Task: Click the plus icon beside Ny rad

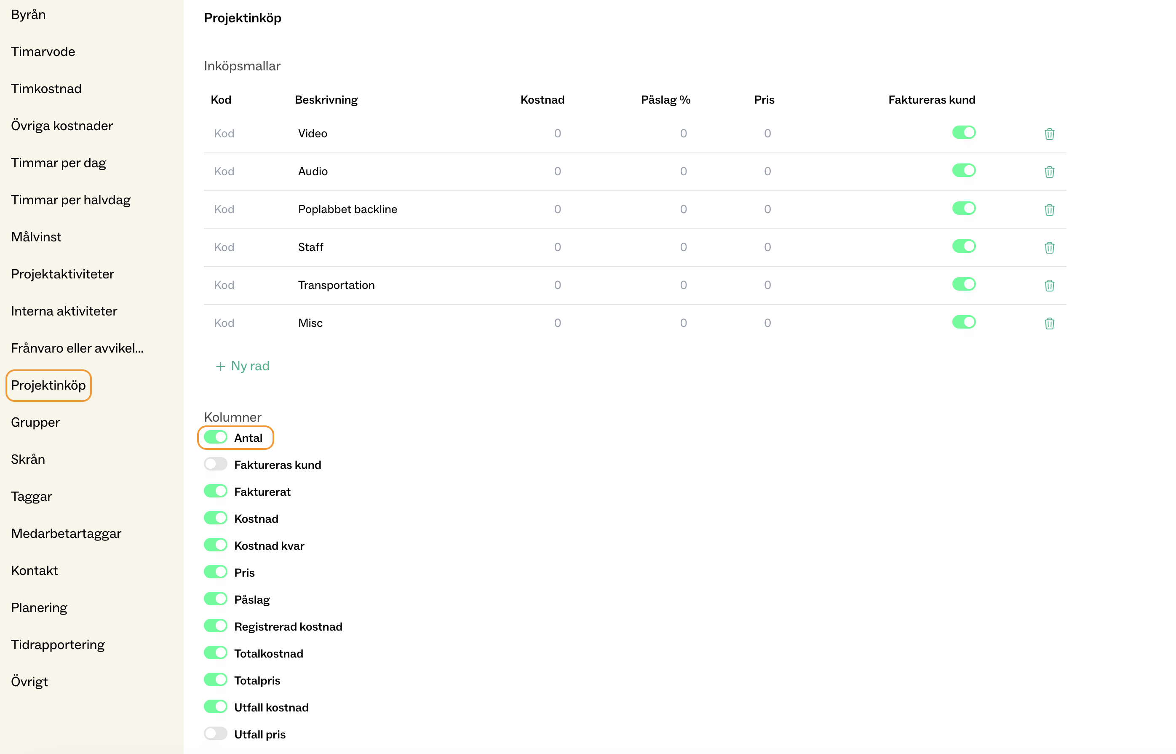Action: (220, 366)
